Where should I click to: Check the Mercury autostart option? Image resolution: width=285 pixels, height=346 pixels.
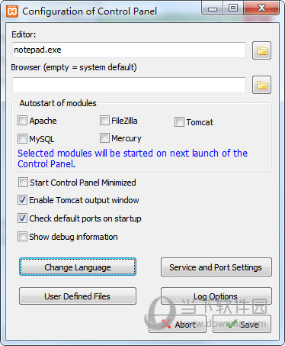click(104, 138)
